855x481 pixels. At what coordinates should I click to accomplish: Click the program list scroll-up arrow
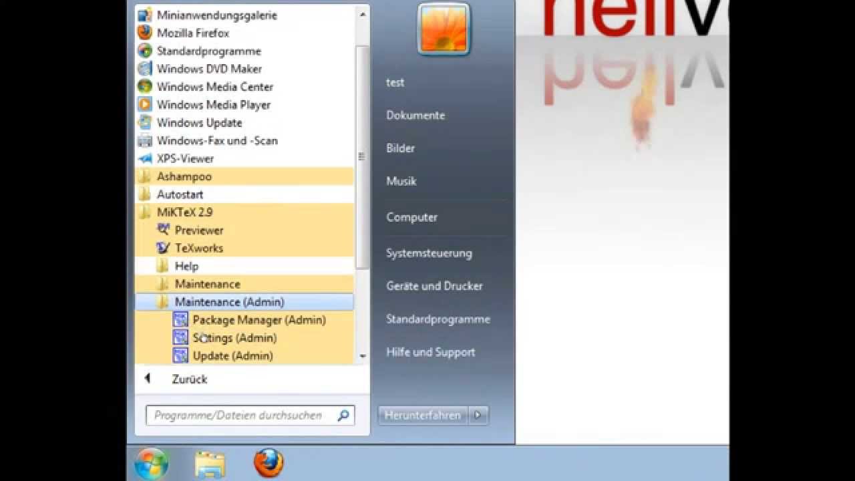pos(363,13)
